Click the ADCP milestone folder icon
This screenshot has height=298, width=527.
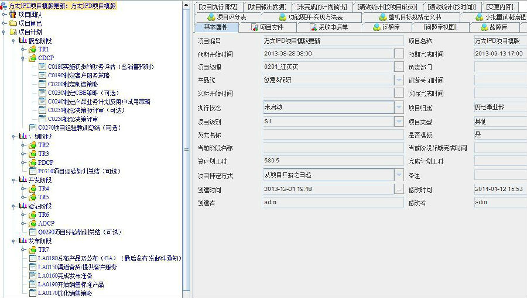point(33,223)
